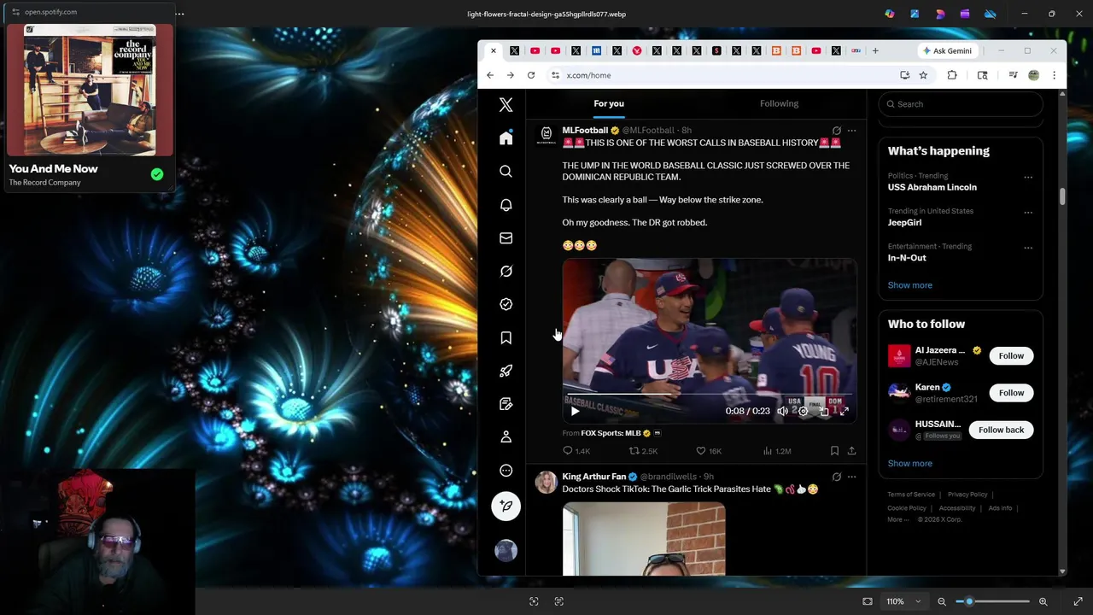Viewport: 1093px width, 615px height.
Task: Open the X logo in sidebar
Action: coord(506,105)
